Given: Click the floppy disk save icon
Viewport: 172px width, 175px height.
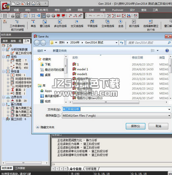Looking at the screenshot, I should pyautogui.click(x=29, y=4).
